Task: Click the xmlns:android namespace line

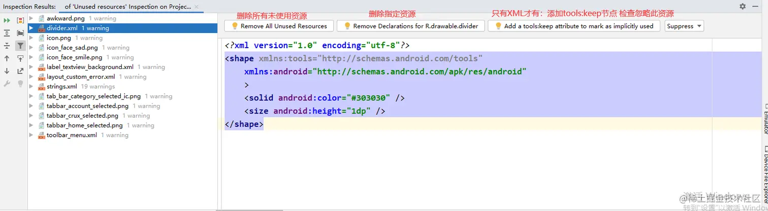Action: pyautogui.click(x=385, y=72)
